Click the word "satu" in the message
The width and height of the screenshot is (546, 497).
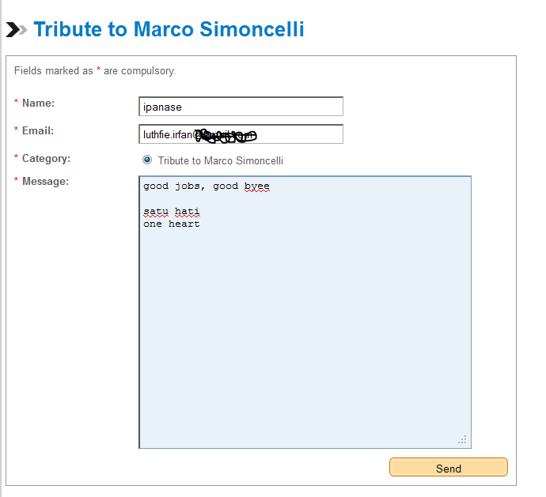pyautogui.click(x=156, y=212)
